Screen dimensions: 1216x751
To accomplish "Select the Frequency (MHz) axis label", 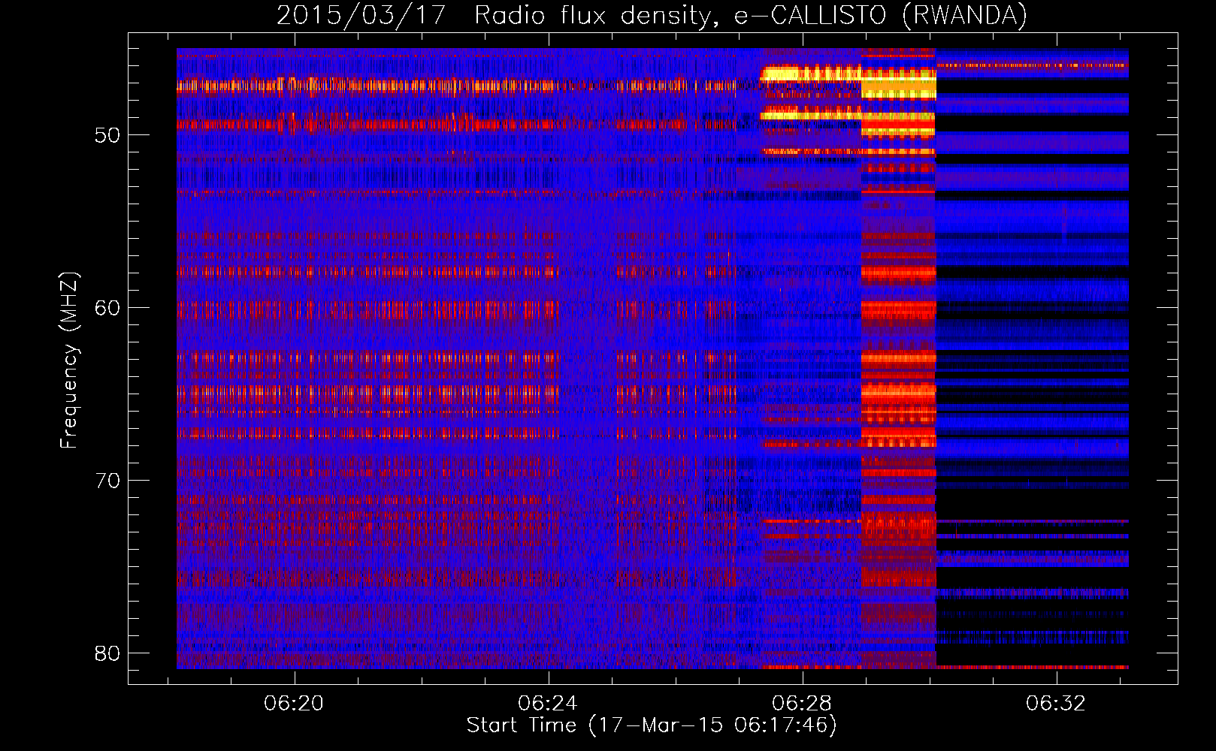I will (x=69, y=360).
